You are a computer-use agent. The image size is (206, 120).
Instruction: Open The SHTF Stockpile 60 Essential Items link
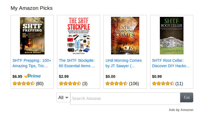click(77, 63)
